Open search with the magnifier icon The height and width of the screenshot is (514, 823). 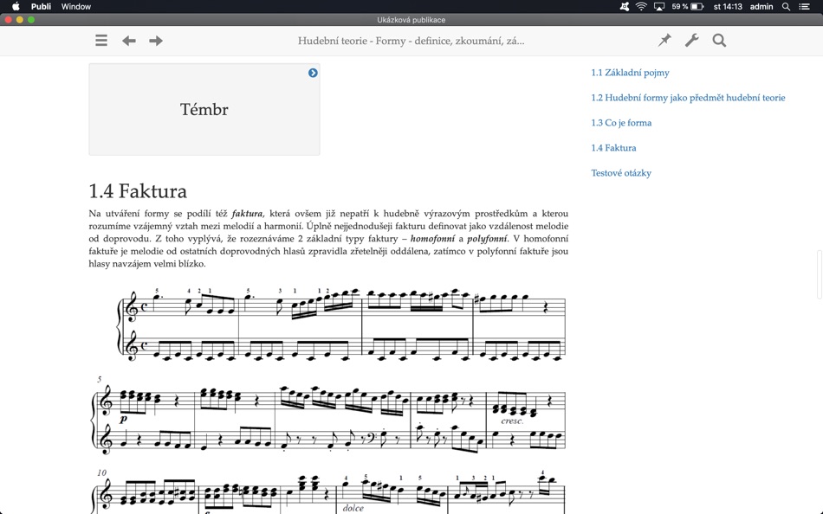[x=719, y=41]
